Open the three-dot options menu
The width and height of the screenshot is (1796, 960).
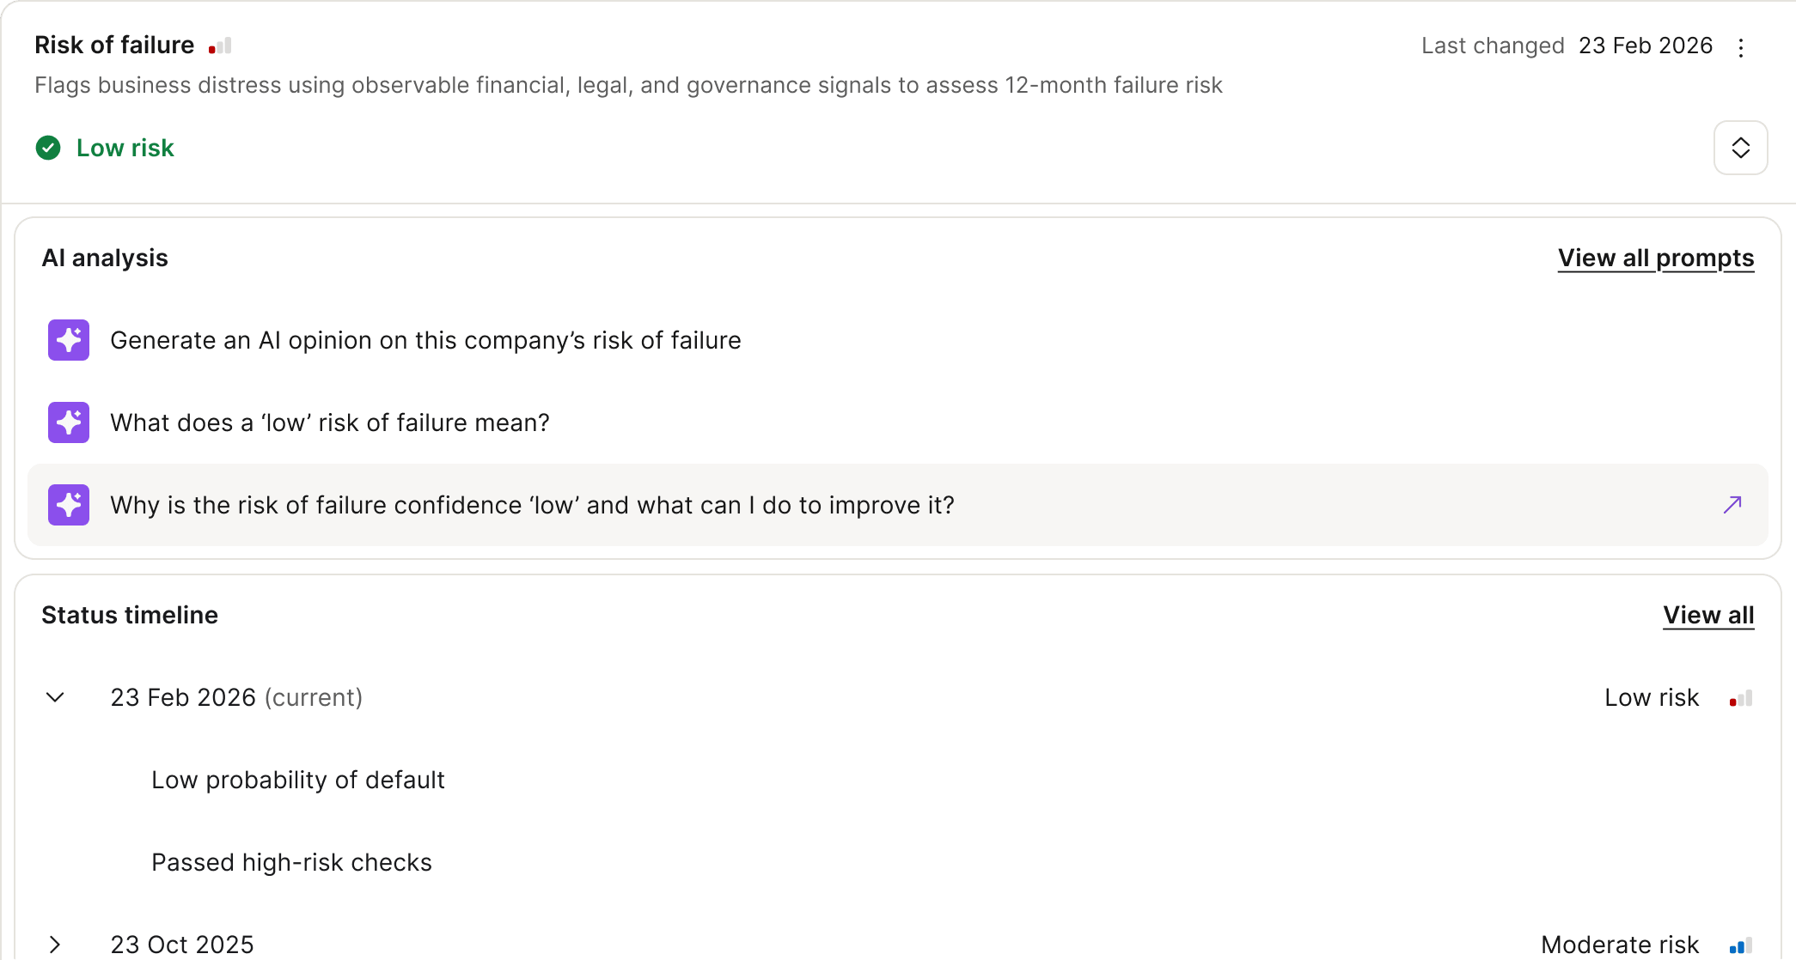(x=1741, y=47)
